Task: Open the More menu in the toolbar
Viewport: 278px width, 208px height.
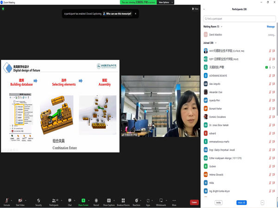Action: pos(174,201)
